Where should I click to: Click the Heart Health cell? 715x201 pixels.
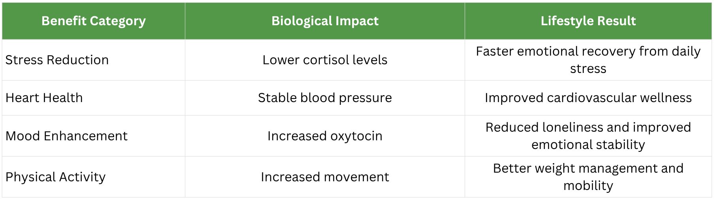(x=44, y=98)
